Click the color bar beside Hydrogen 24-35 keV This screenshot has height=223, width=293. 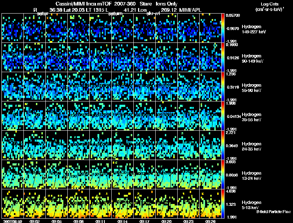pyautogui.click(x=223, y=145)
